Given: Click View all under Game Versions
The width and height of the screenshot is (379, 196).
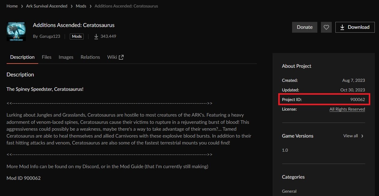Looking at the screenshot, I should click(x=350, y=136).
